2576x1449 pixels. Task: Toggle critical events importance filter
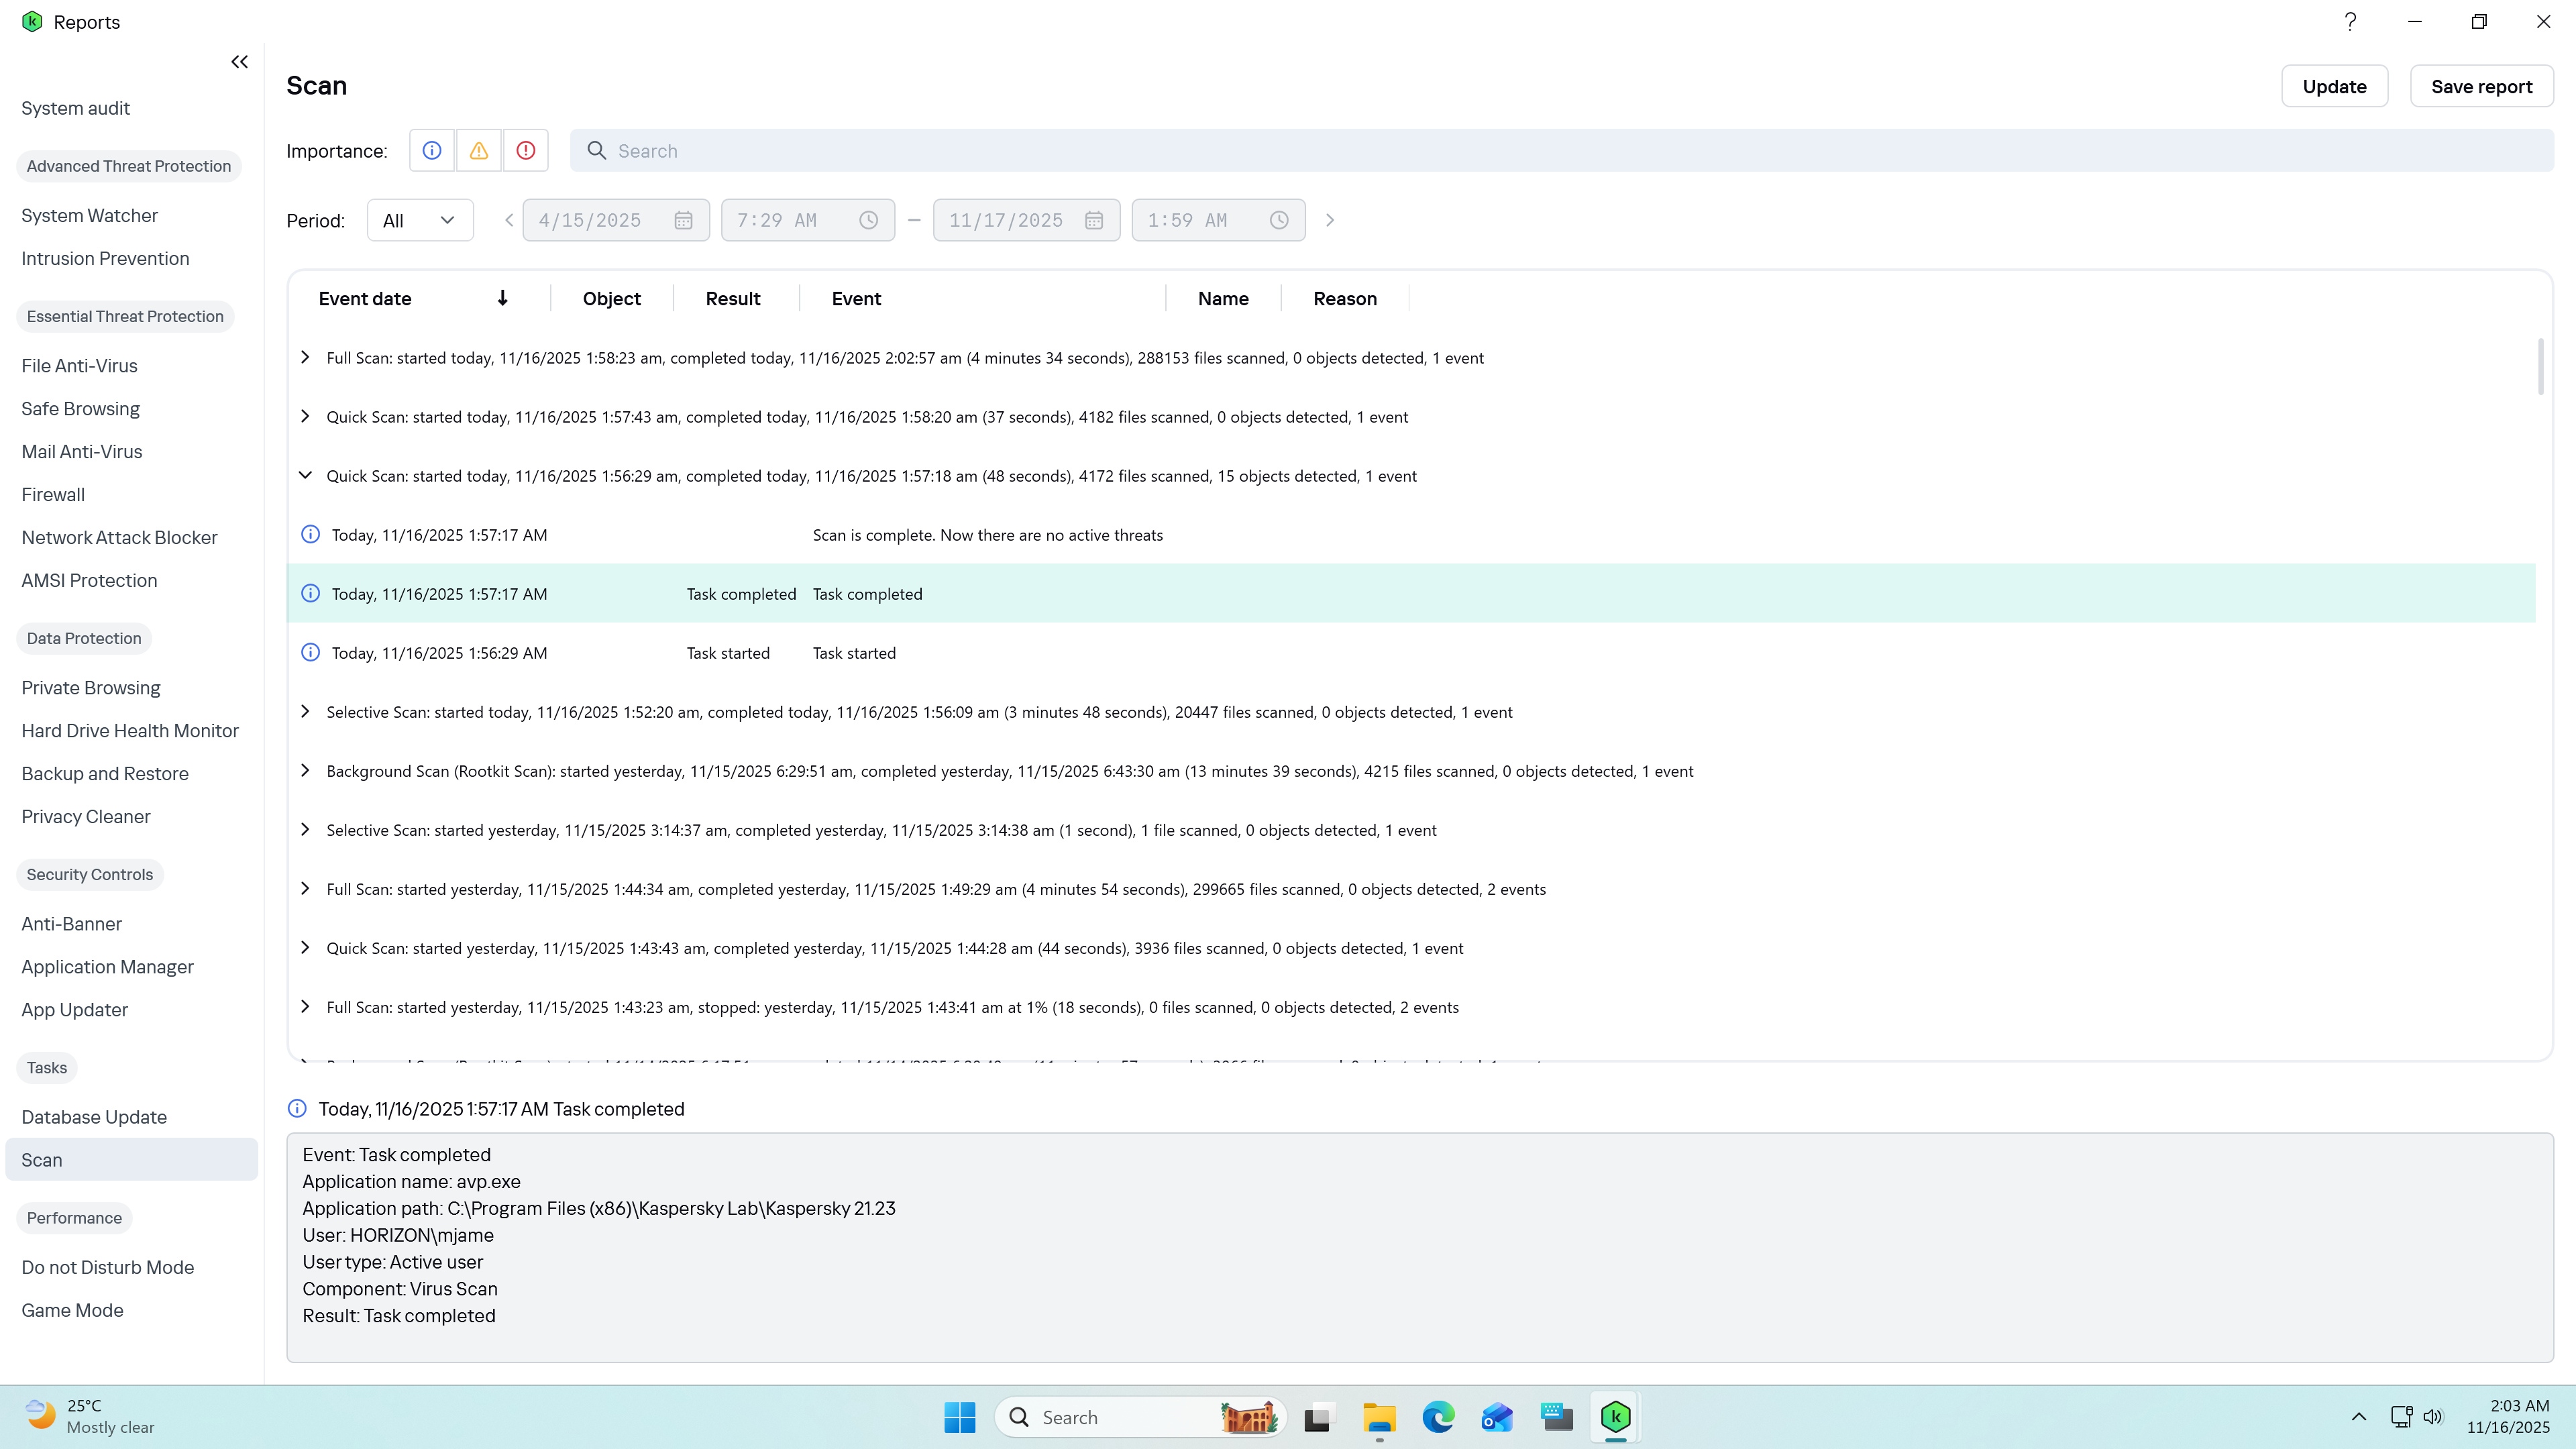pos(526,150)
